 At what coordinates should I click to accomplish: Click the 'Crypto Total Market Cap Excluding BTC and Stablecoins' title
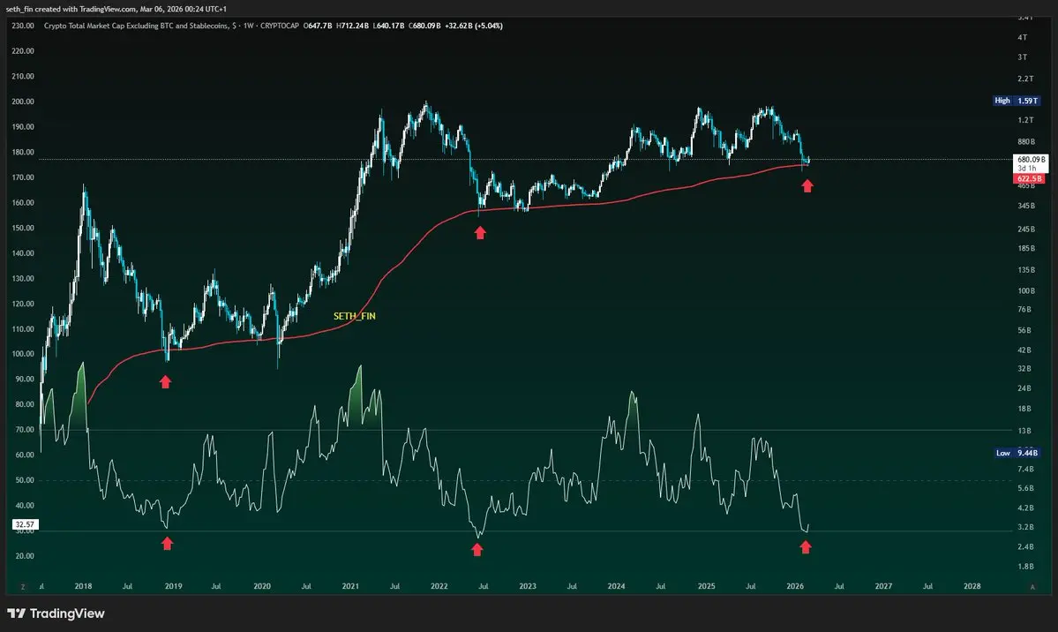(136, 26)
